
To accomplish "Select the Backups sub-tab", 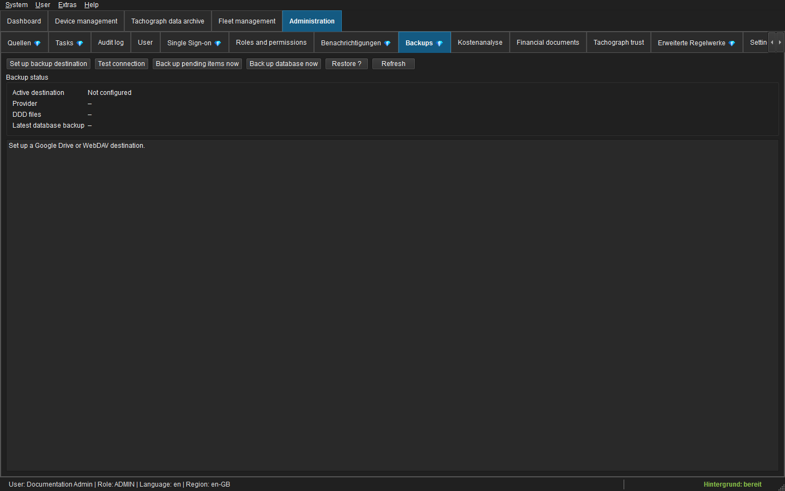I will tap(425, 43).
